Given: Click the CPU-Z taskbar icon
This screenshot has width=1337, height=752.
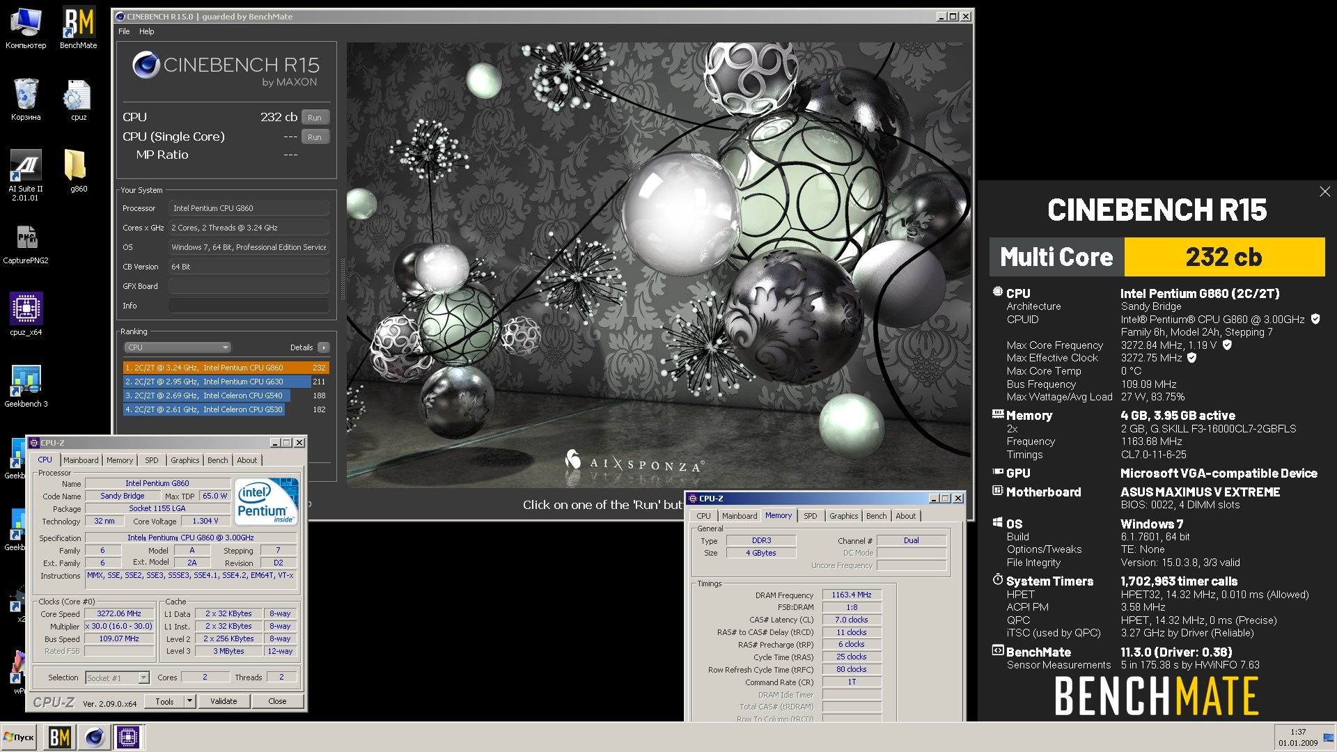Looking at the screenshot, I should [x=128, y=737].
